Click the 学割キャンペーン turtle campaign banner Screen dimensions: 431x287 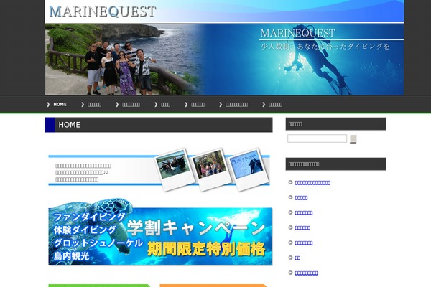[160, 233]
